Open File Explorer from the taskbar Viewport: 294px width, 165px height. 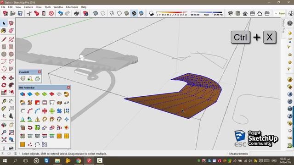57,161
